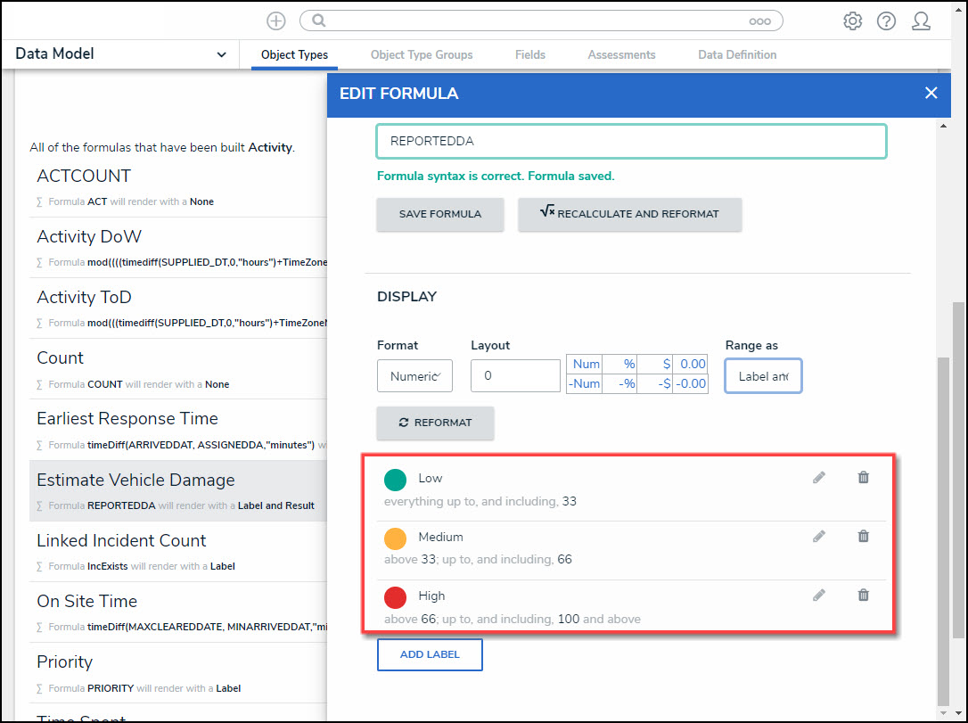Open the settings gear icon
This screenshot has height=723, width=968.
(x=852, y=21)
